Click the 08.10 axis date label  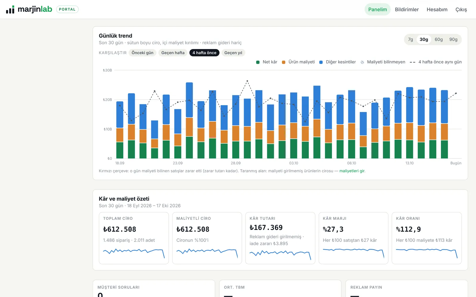352,163
